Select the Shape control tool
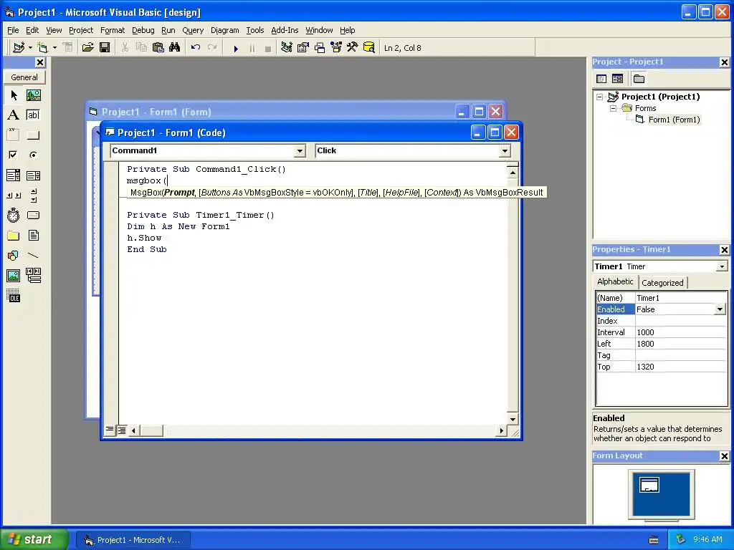734x550 pixels. [x=13, y=256]
